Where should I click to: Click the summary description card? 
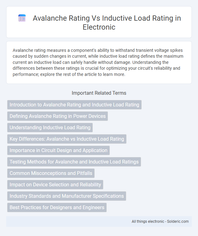(99, 62)
